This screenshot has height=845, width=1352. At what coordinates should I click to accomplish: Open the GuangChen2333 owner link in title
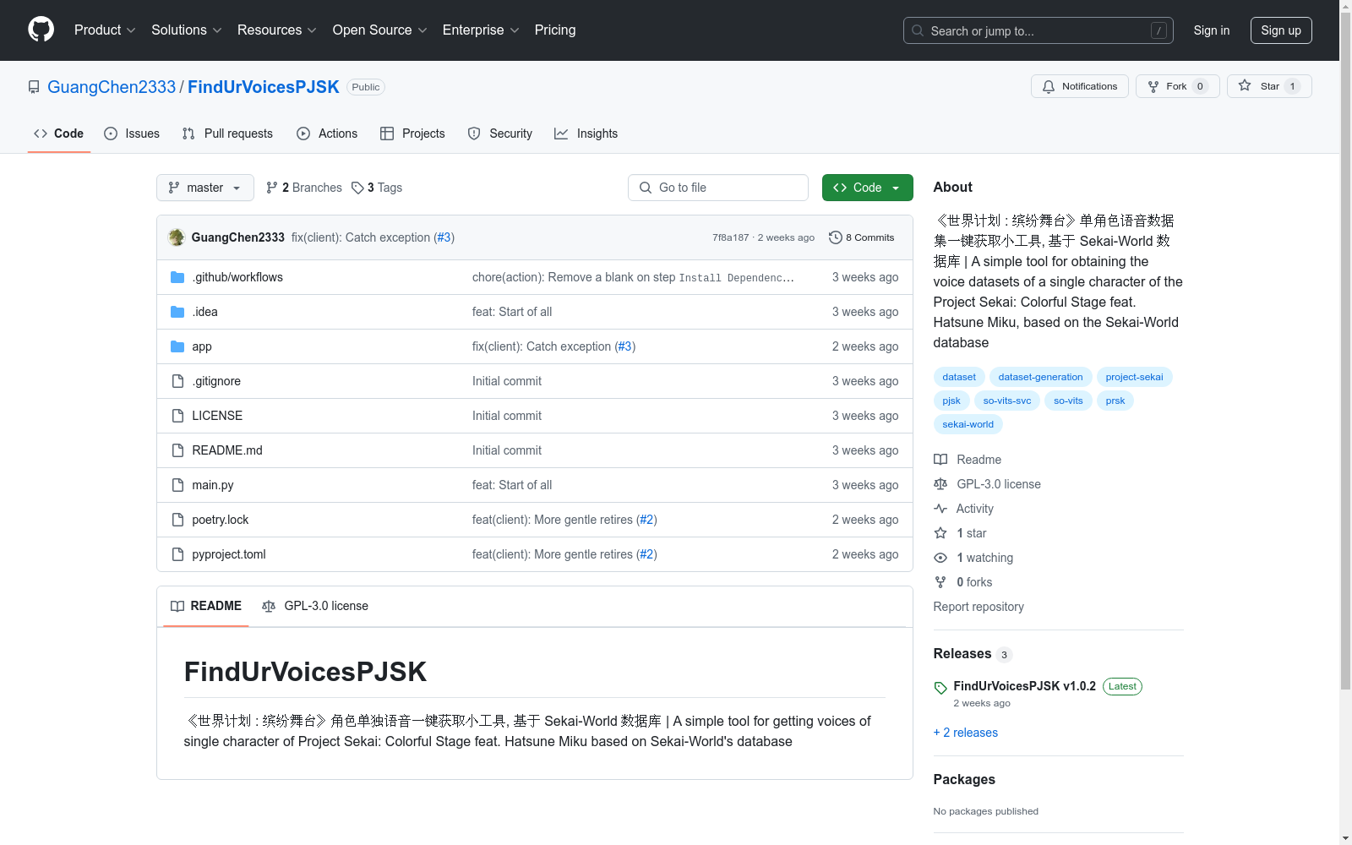tap(112, 87)
